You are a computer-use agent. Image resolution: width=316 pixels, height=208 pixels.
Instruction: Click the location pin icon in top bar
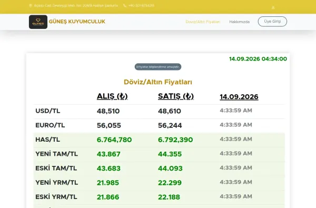31,6
